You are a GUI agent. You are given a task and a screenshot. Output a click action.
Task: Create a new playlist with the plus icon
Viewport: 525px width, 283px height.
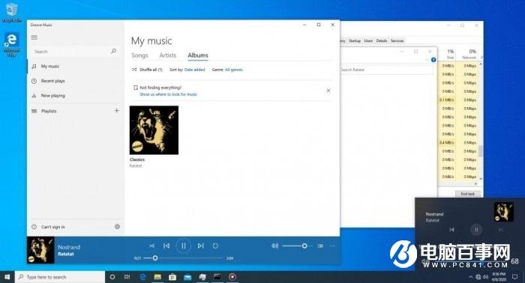[116, 111]
